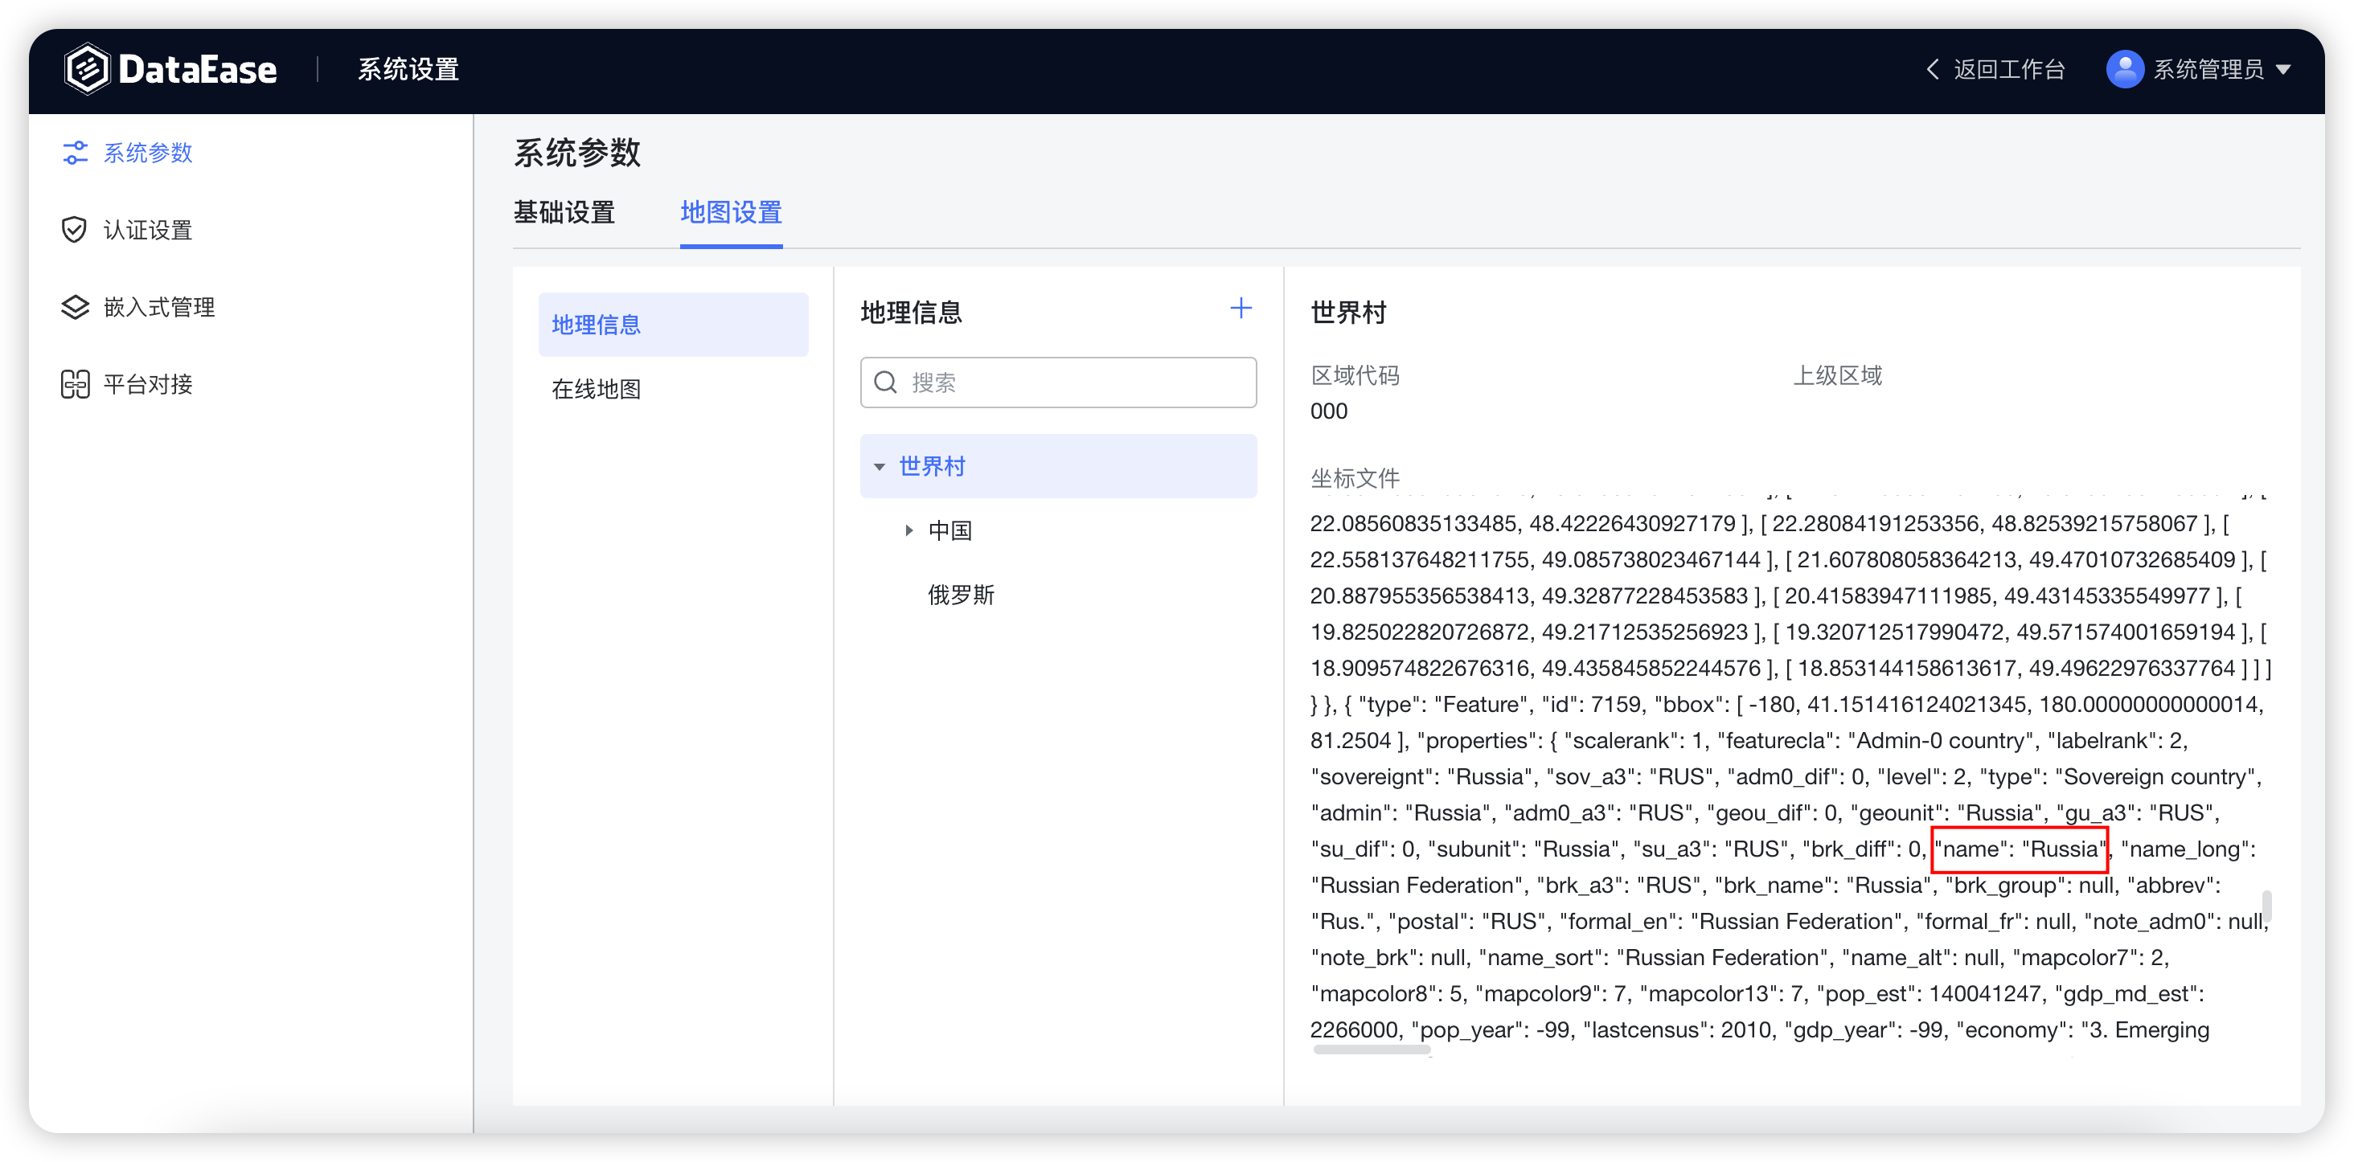Select the 系统参数 sliders icon in sidebar

(x=75, y=153)
